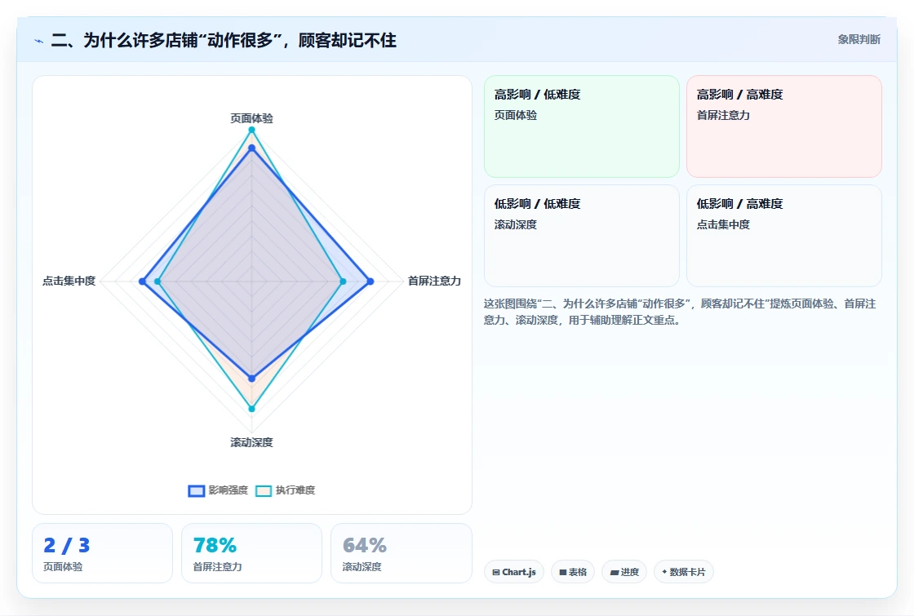Open the 低影响 / 高难度 quadrant card
914x616 pixels.
click(x=784, y=236)
